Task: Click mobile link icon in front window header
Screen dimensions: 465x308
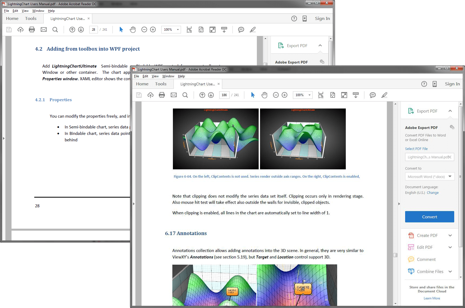Action: pos(435,84)
